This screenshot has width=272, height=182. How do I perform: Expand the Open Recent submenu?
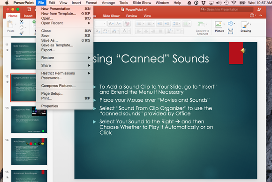point(65,23)
